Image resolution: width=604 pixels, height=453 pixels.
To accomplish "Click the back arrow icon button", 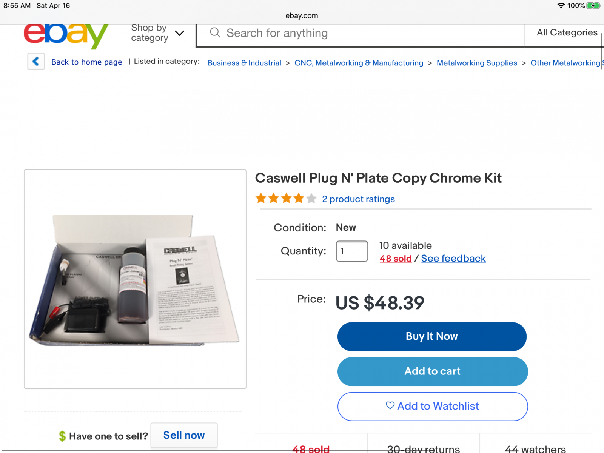I will click(x=36, y=62).
